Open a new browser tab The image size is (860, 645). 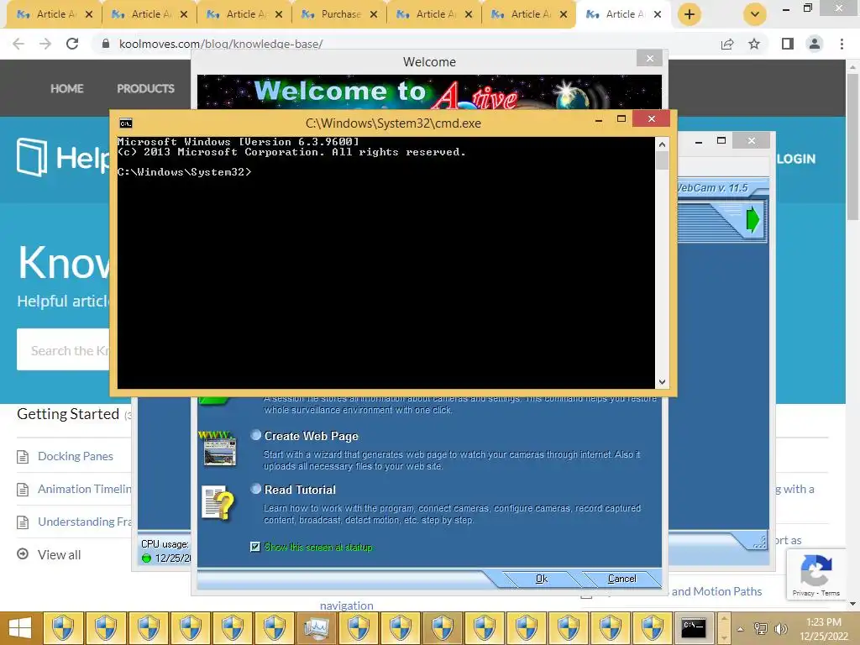[x=690, y=14]
